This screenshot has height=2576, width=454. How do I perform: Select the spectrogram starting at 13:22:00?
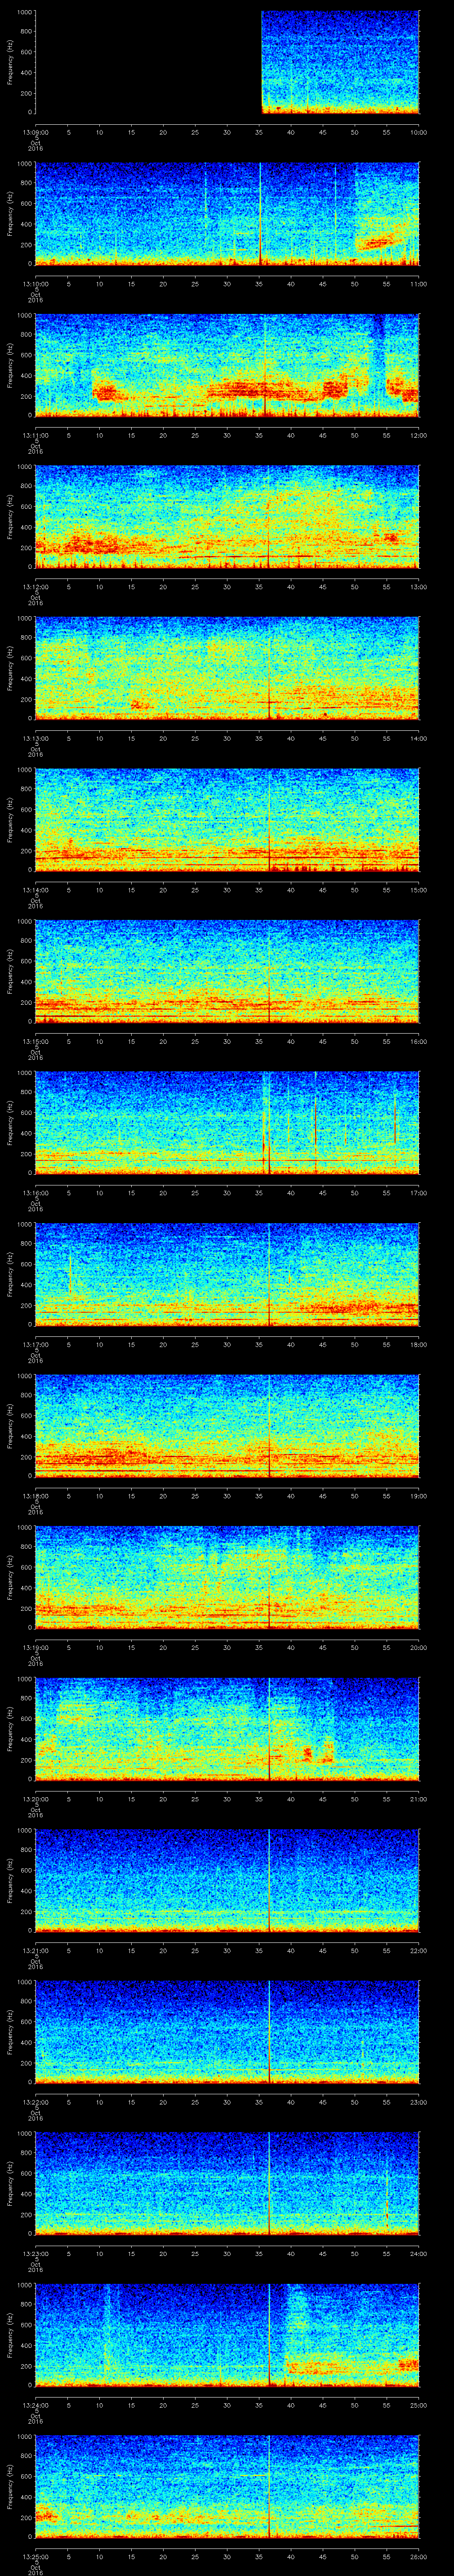pyautogui.click(x=227, y=2032)
